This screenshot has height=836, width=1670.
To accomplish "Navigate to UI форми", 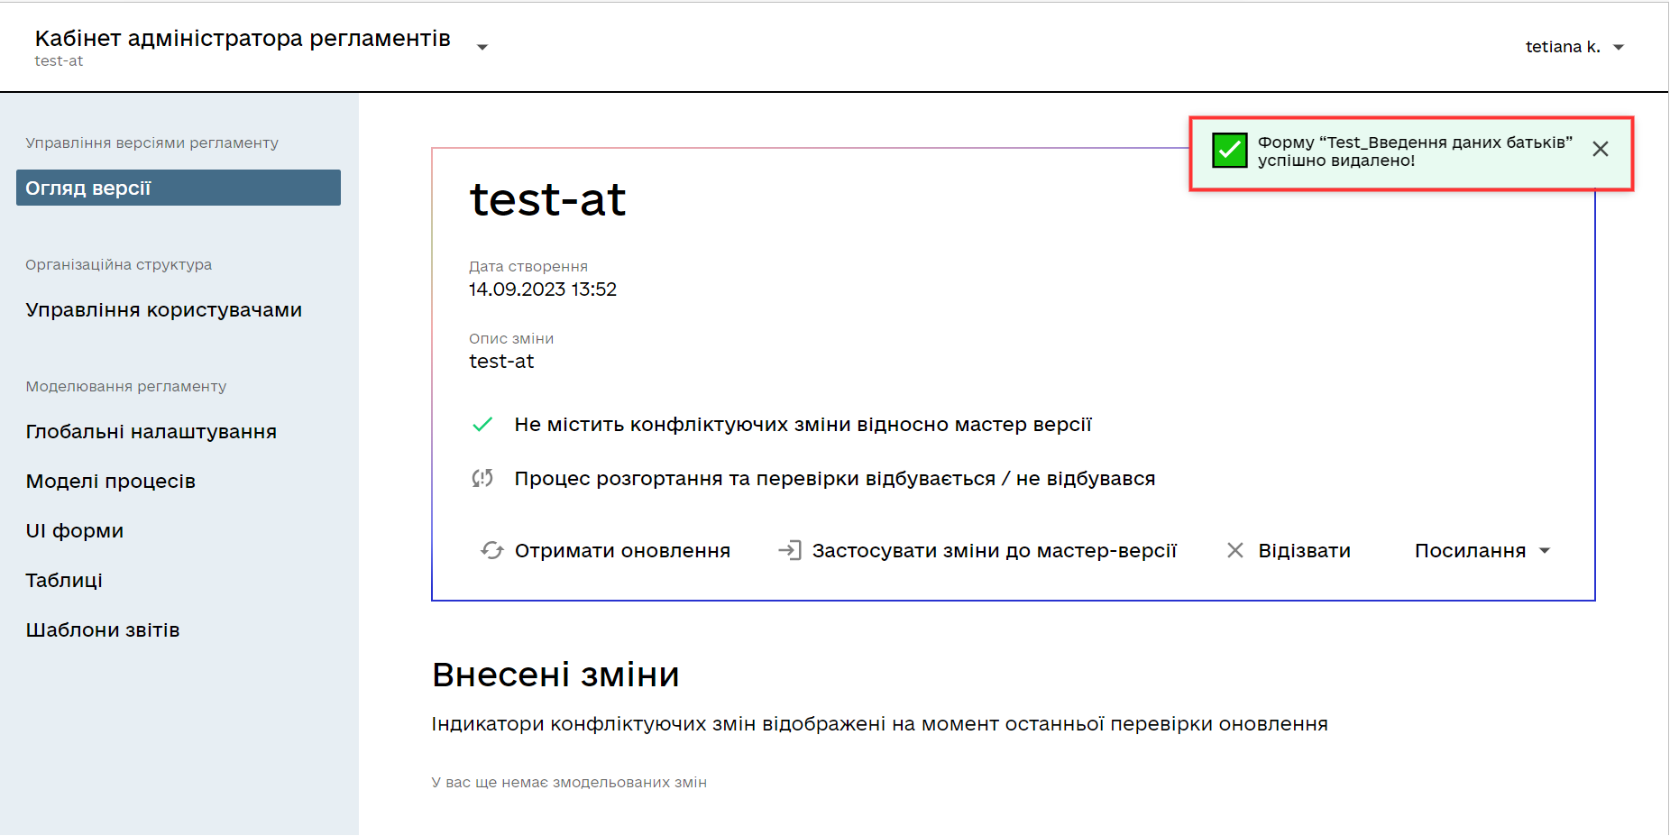I will (x=75, y=531).
